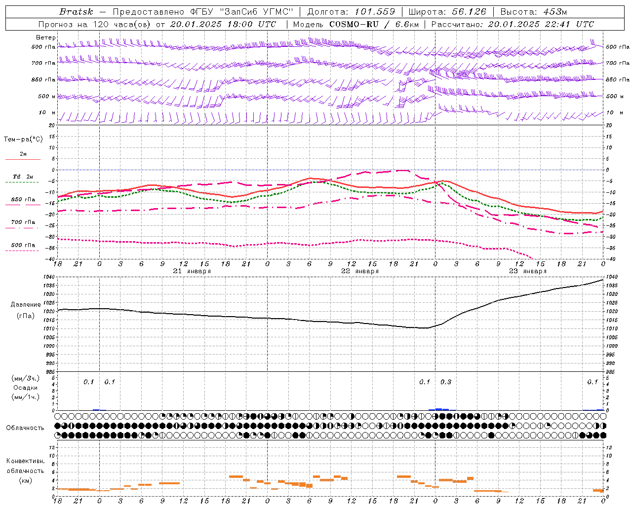This screenshot has height=505, width=632.
Task: Click the Рассчитано: 20.01.2025 22:41 UTC timestamp
Action: tap(513, 24)
